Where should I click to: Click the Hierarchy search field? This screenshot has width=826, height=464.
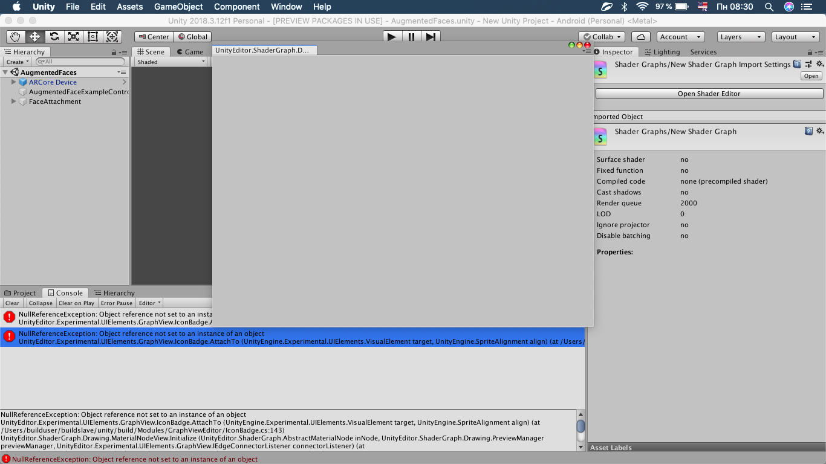click(80, 62)
